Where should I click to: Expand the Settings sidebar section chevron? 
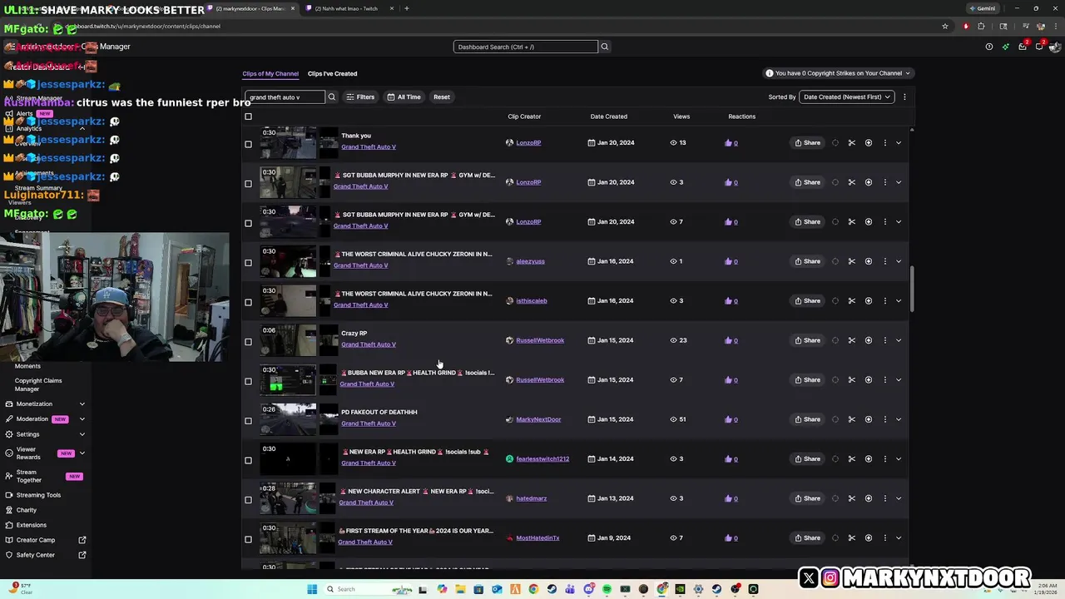pyautogui.click(x=82, y=434)
